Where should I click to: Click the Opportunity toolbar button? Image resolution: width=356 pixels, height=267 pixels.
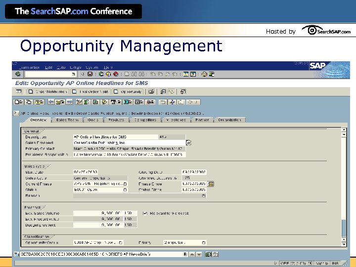point(128,91)
